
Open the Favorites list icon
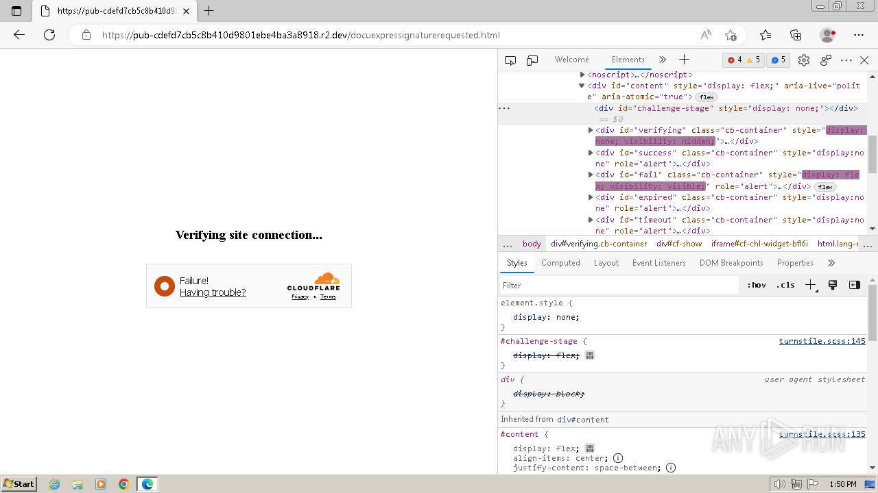(766, 35)
